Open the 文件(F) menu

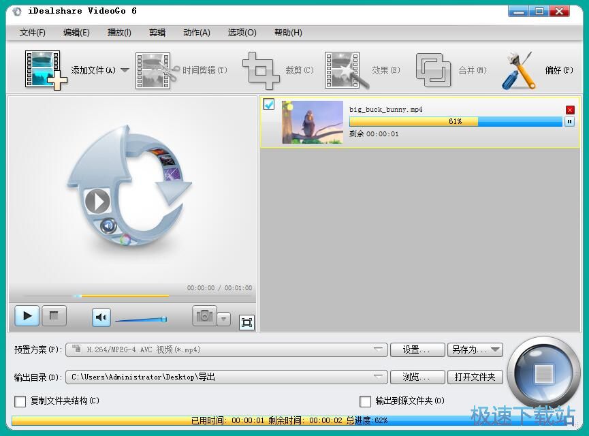click(32, 33)
